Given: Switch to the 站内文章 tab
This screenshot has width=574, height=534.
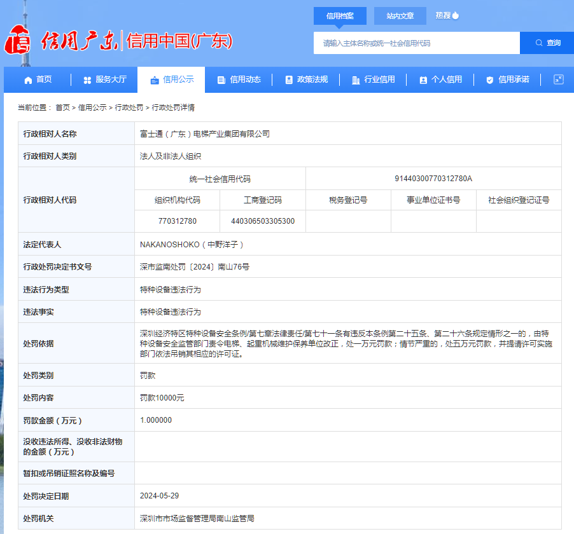Looking at the screenshot, I should [x=400, y=17].
